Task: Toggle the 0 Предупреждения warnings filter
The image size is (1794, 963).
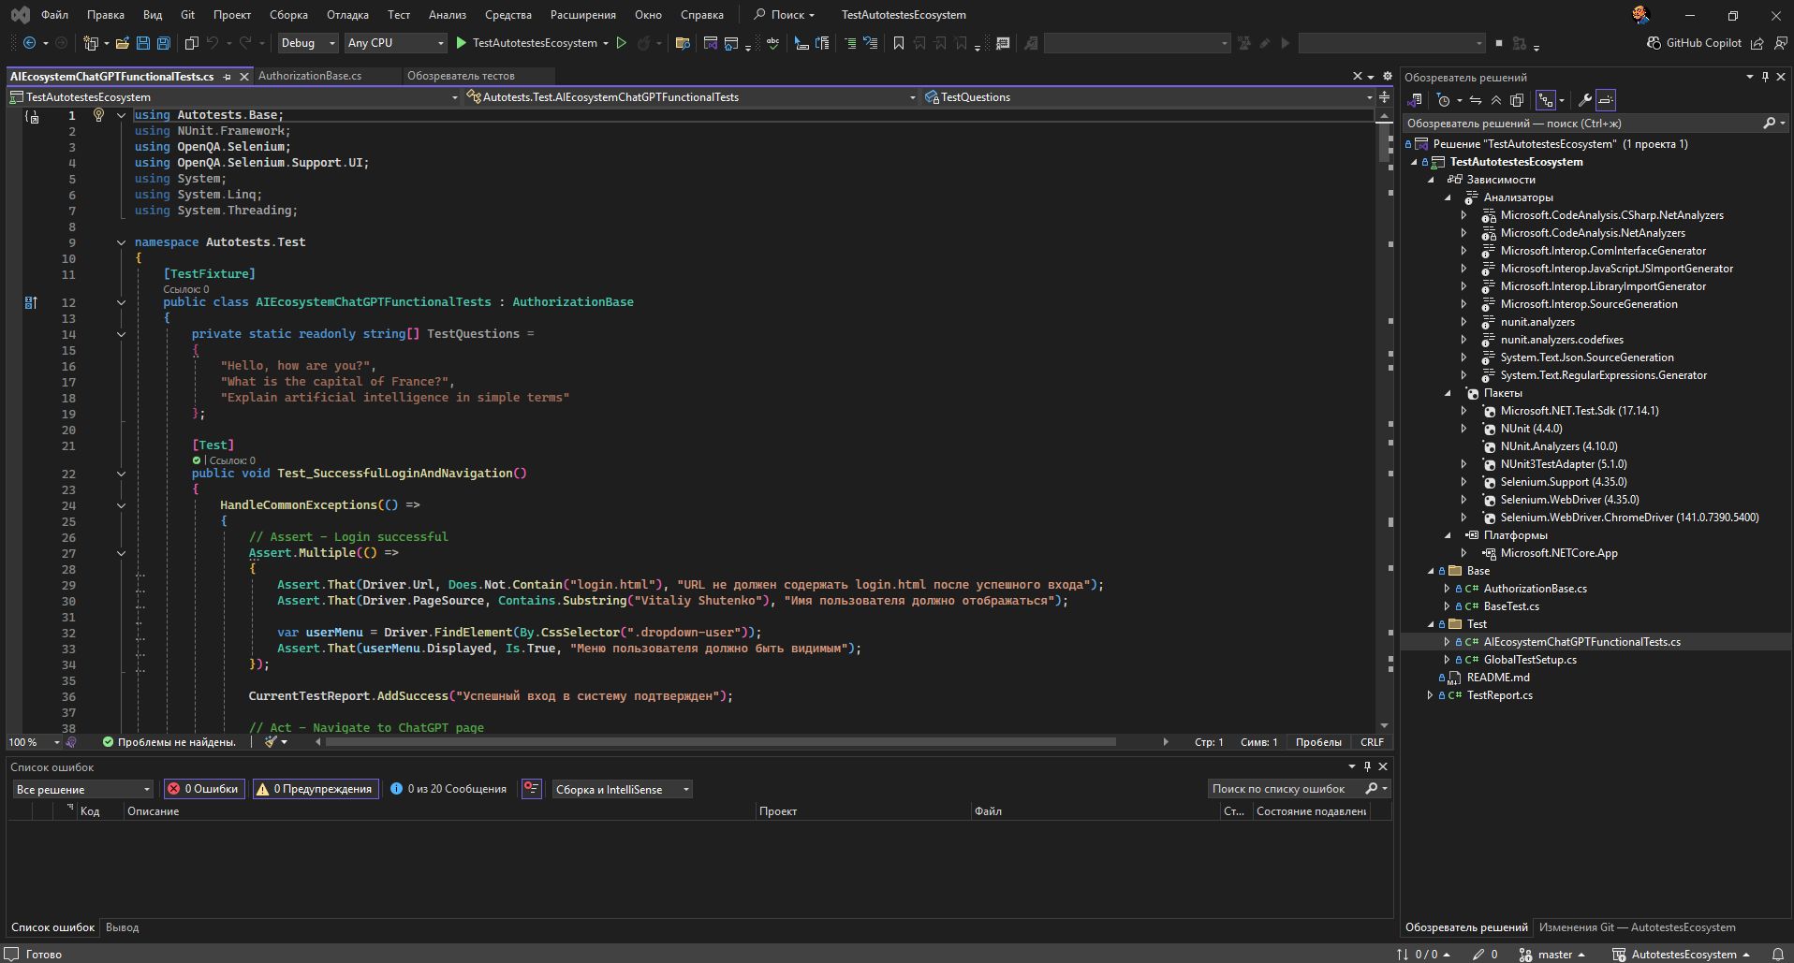Action: [315, 789]
